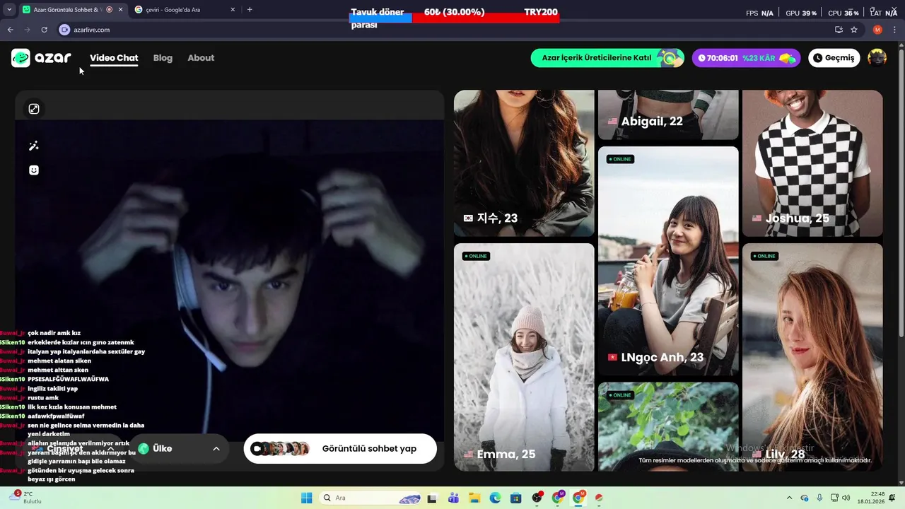This screenshot has width=905, height=509.
Task: Open the magic wand effects icon
Action: click(x=34, y=146)
